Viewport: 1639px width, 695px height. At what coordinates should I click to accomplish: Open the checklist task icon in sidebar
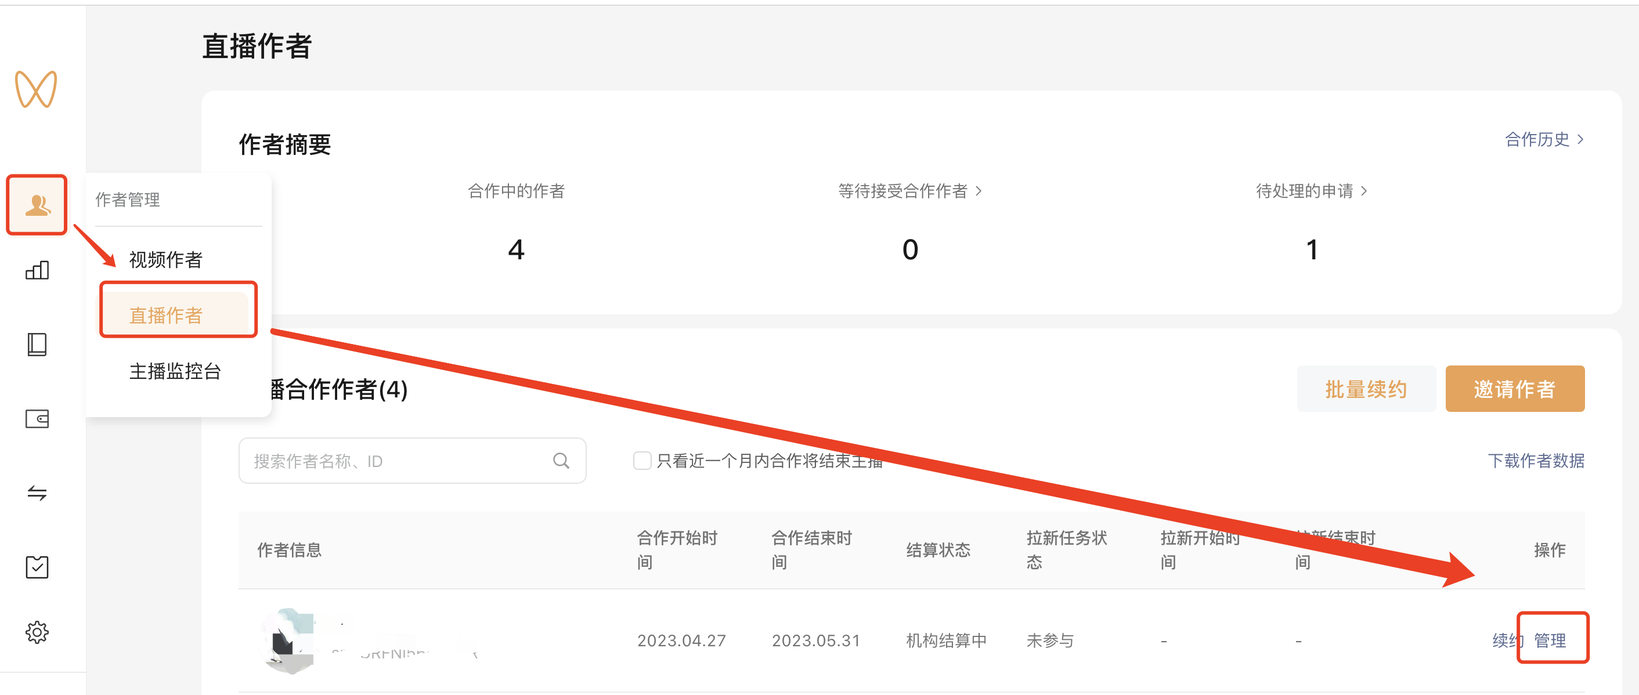37,567
